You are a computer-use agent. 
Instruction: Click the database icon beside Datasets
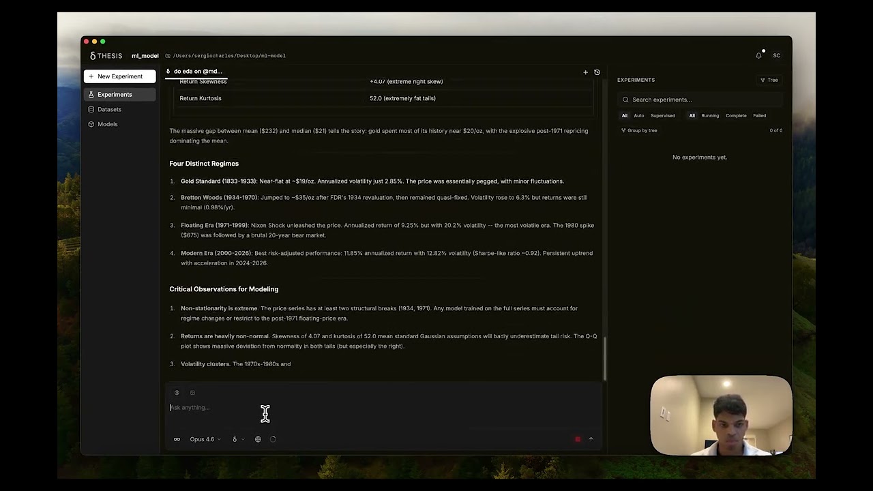pos(91,109)
